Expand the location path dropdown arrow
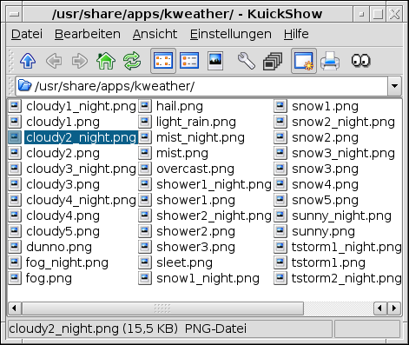The height and width of the screenshot is (345, 409). (x=394, y=86)
